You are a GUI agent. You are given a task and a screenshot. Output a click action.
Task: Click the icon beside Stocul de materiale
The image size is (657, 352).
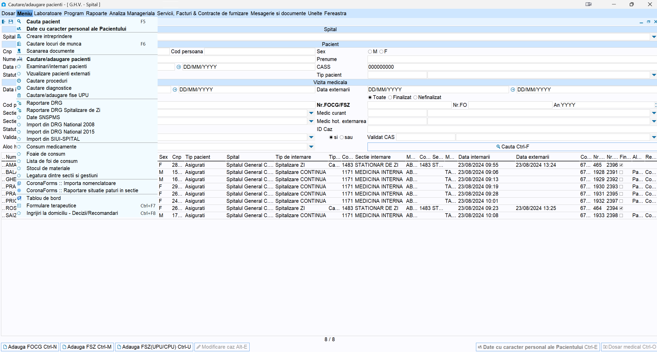pos(19,168)
